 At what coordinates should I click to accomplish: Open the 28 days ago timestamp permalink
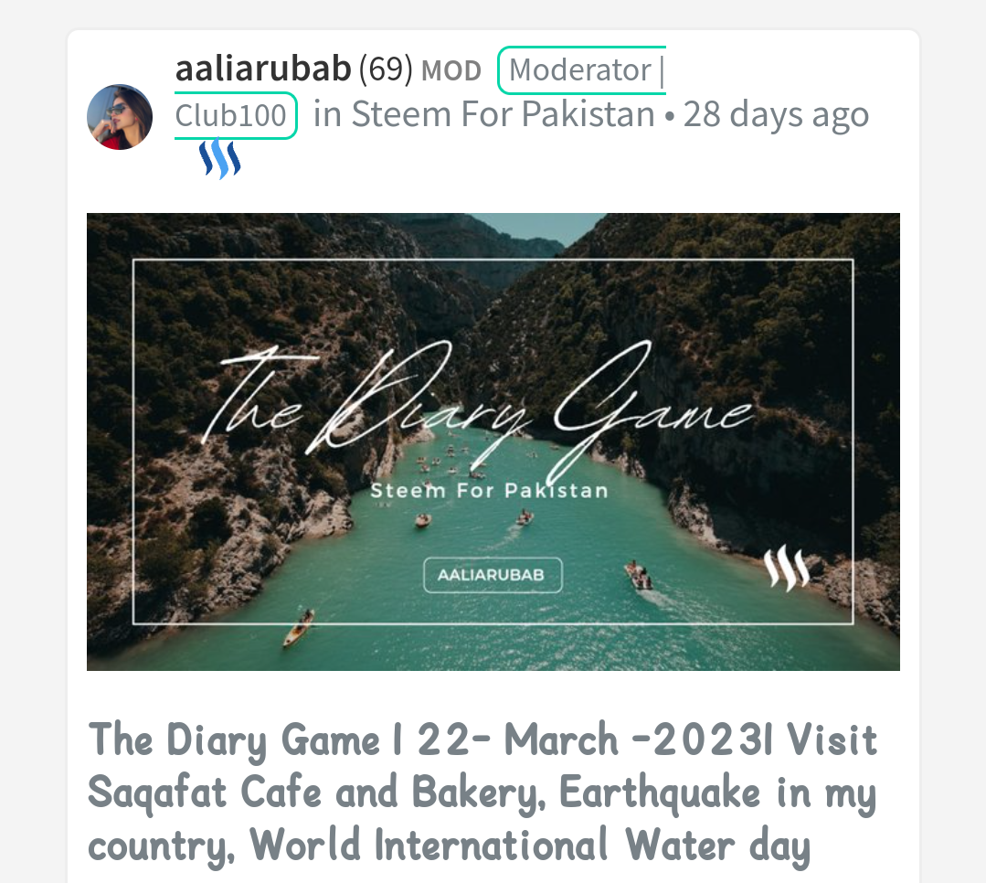[776, 115]
